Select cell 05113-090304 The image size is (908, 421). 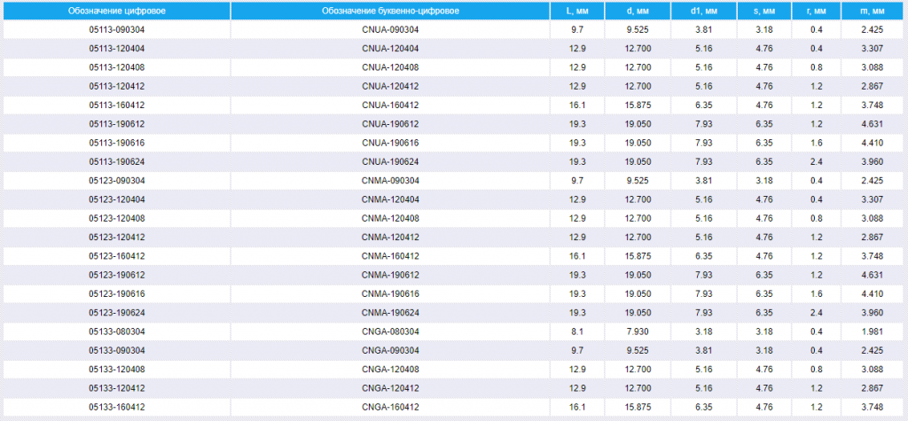pyautogui.click(x=117, y=29)
